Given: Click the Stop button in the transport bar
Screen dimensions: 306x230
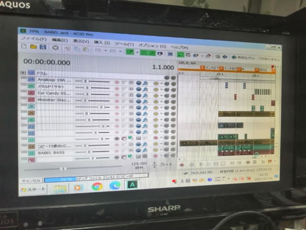Looking at the screenshot, I should click(x=223, y=163).
